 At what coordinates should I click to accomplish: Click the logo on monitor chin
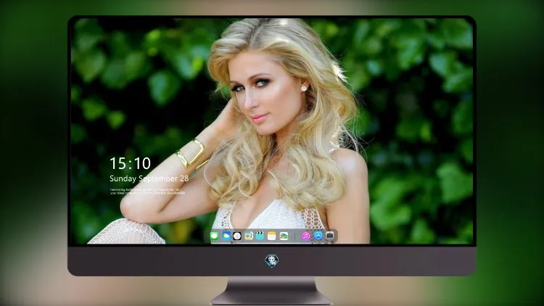[272, 261]
